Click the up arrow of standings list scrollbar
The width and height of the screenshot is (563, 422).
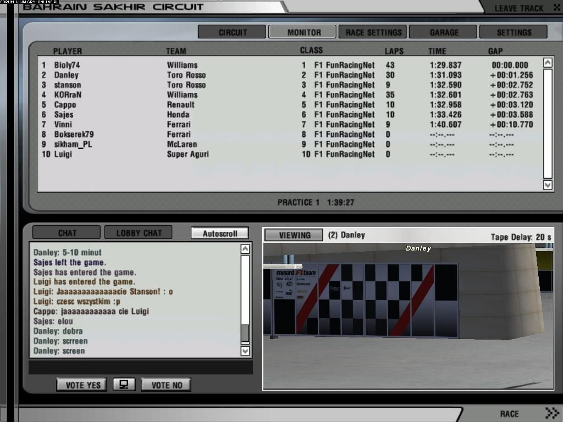coord(548,63)
